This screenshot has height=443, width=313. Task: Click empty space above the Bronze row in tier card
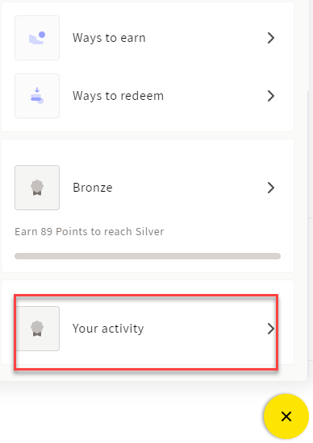pyautogui.click(x=148, y=152)
